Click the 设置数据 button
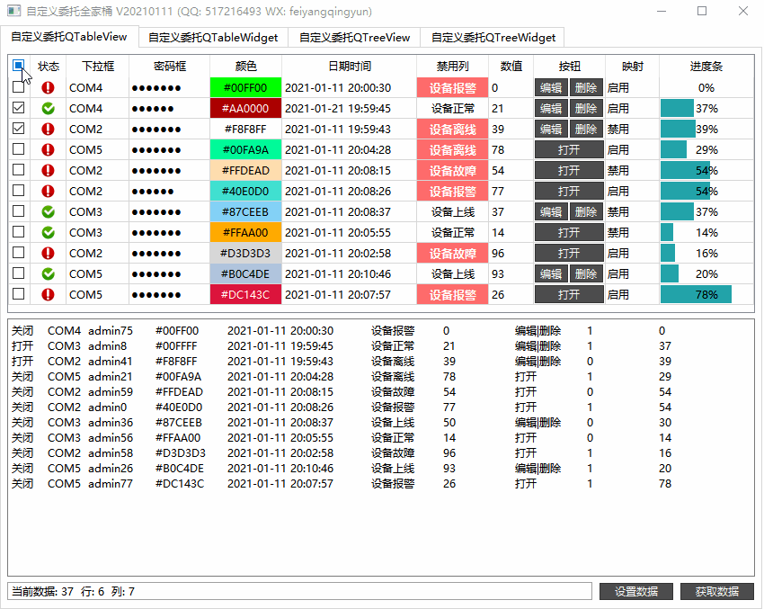764x609 pixels. 635,591
